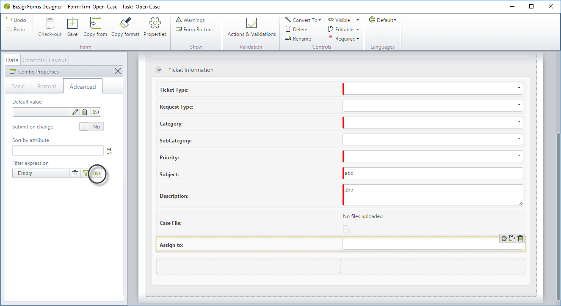This screenshot has width=561, height=306.
Task: Toggle Submit on change switch
Action: [91, 127]
